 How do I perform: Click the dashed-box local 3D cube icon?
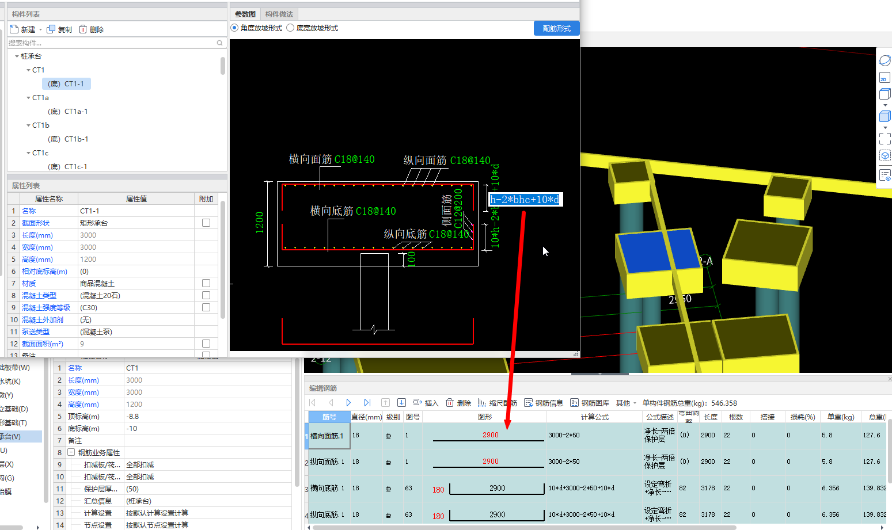tap(885, 156)
